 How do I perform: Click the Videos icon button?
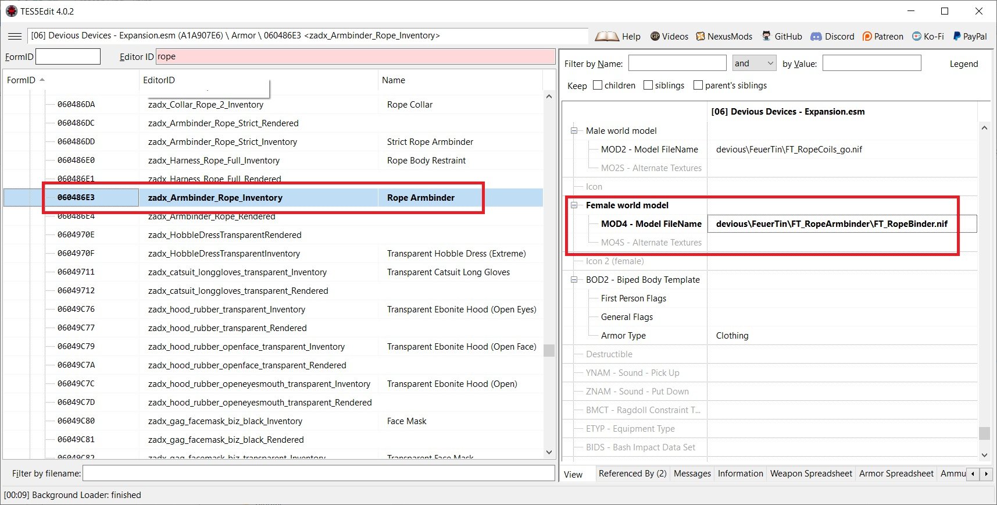click(655, 36)
